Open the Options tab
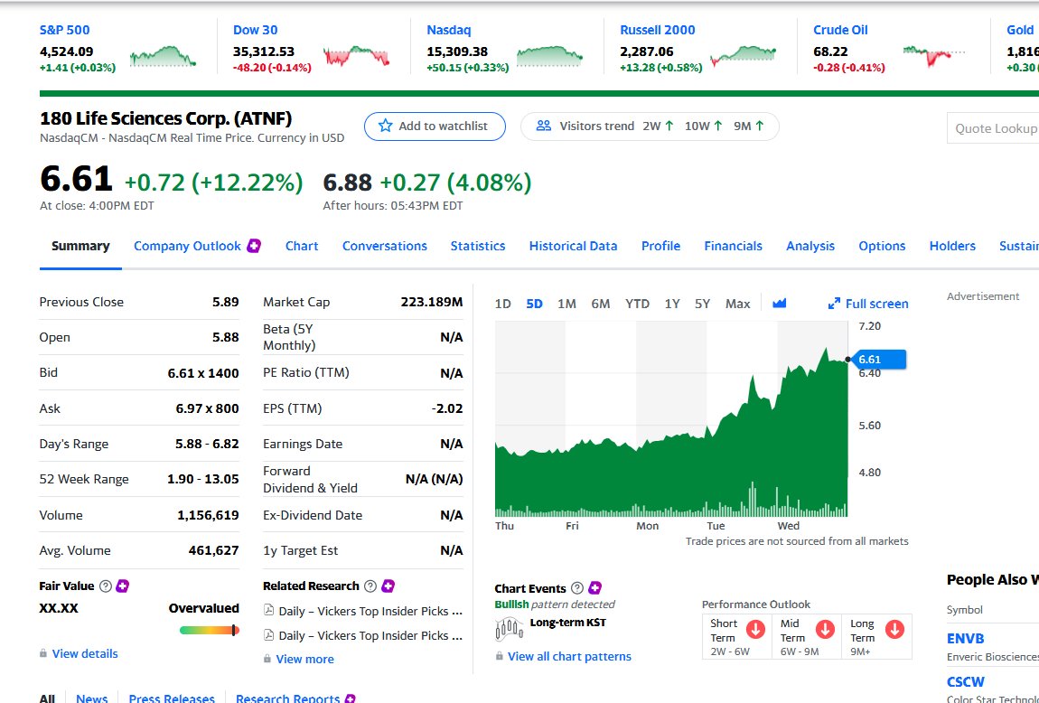1039x703 pixels. pyautogui.click(x=882, y=246)
